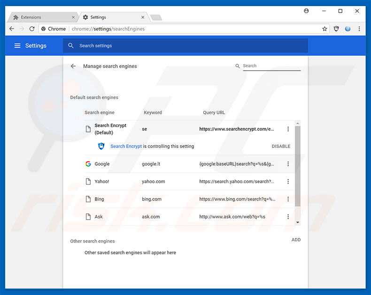Close the Extensions tab
Screen dimensions: 371x295
[x=73, y=17]
